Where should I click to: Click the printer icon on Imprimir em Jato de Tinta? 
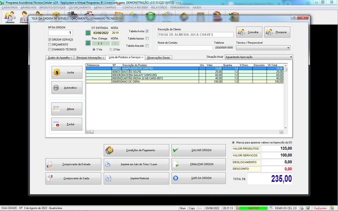pos(108,164)
